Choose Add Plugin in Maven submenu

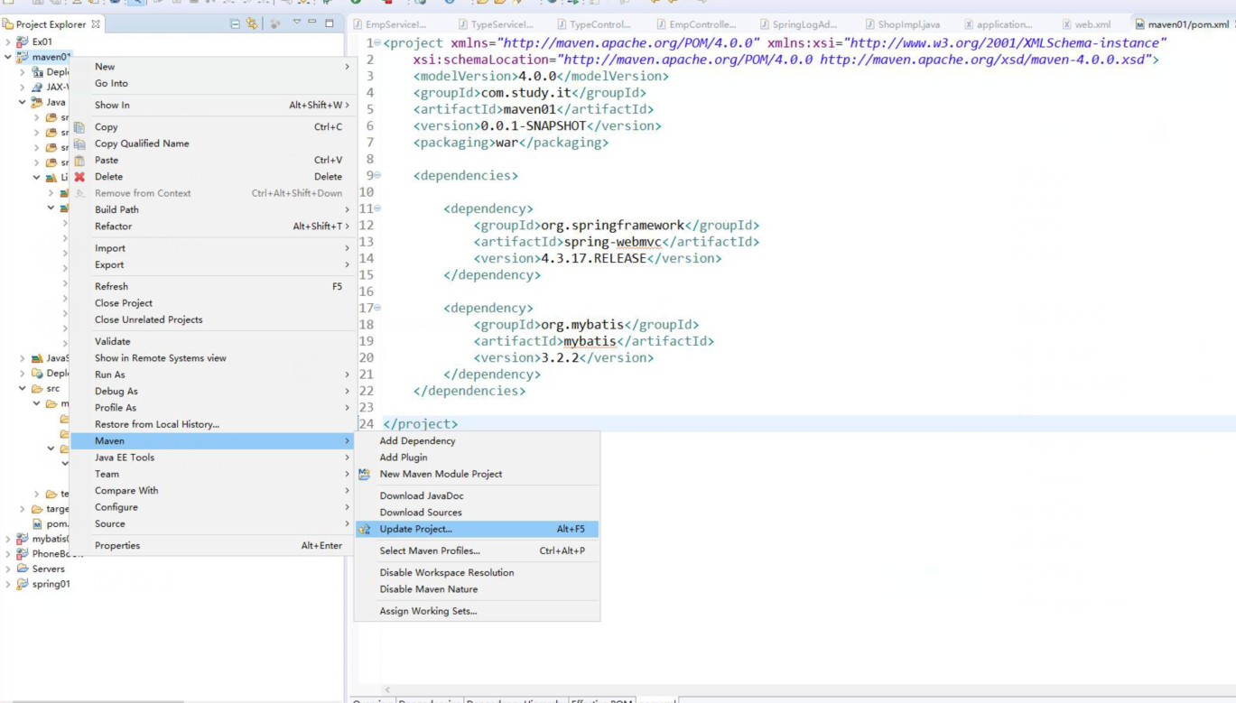[x=477, y=458]
